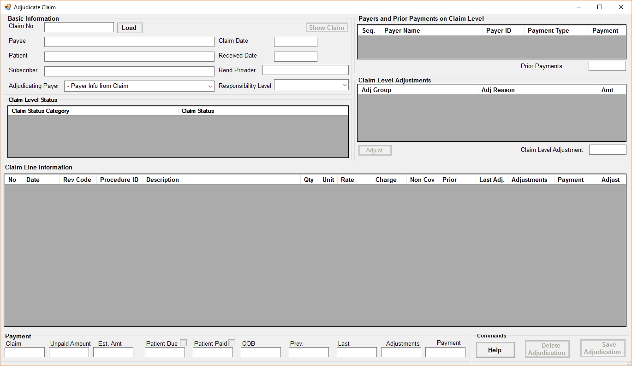Click the Adjudicate Claim app icon in title bar
The height and width of the screenshot is (366, 632).
coord(6,7)
